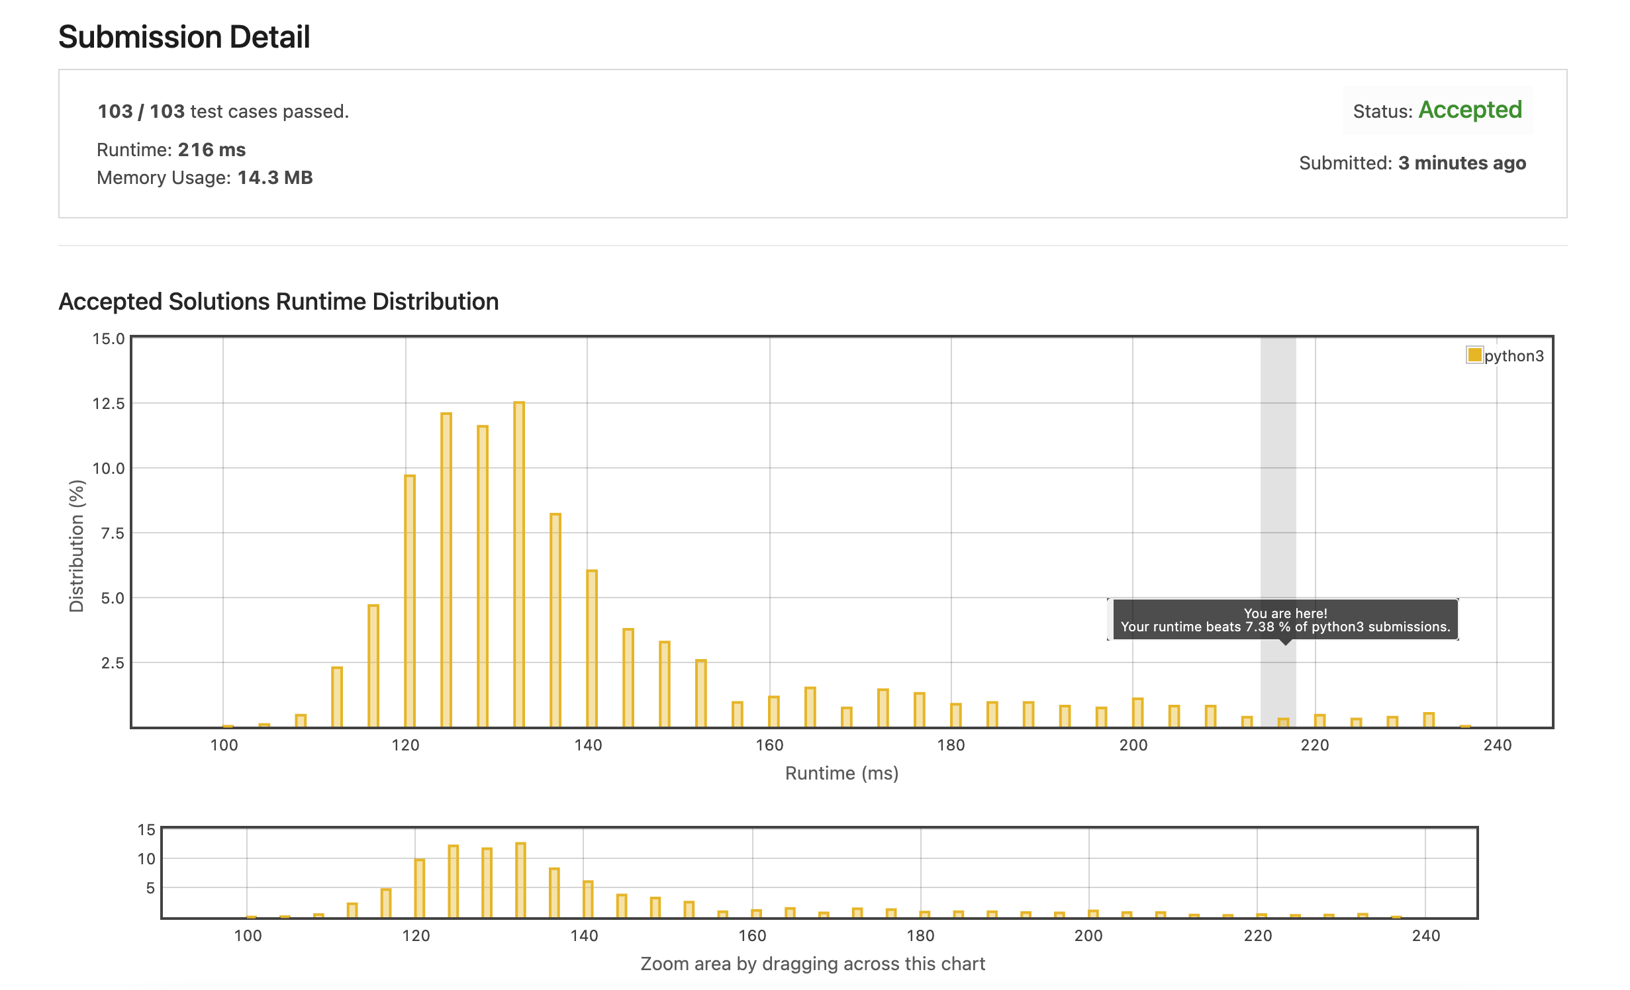Click the python3 legend label
1630x990 pixels.
coord(1513,356)
